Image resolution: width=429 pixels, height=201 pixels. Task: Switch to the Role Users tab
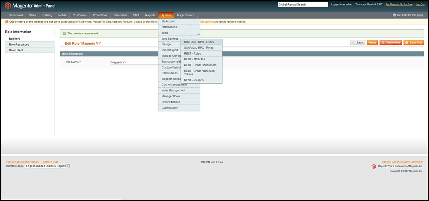[16, 50]
